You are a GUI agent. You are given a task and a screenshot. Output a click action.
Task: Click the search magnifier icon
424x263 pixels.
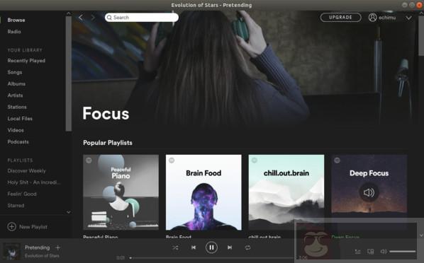pyautogui.click(x=109, y=18)
